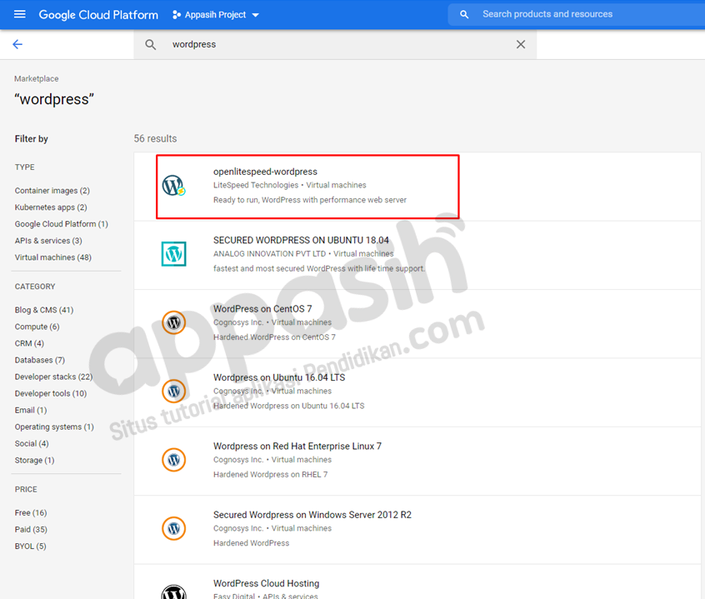
Task: Click 'Hardened Wordpress on RHEL 7' description
Action: pyautogui.click(x=270, y=475)
